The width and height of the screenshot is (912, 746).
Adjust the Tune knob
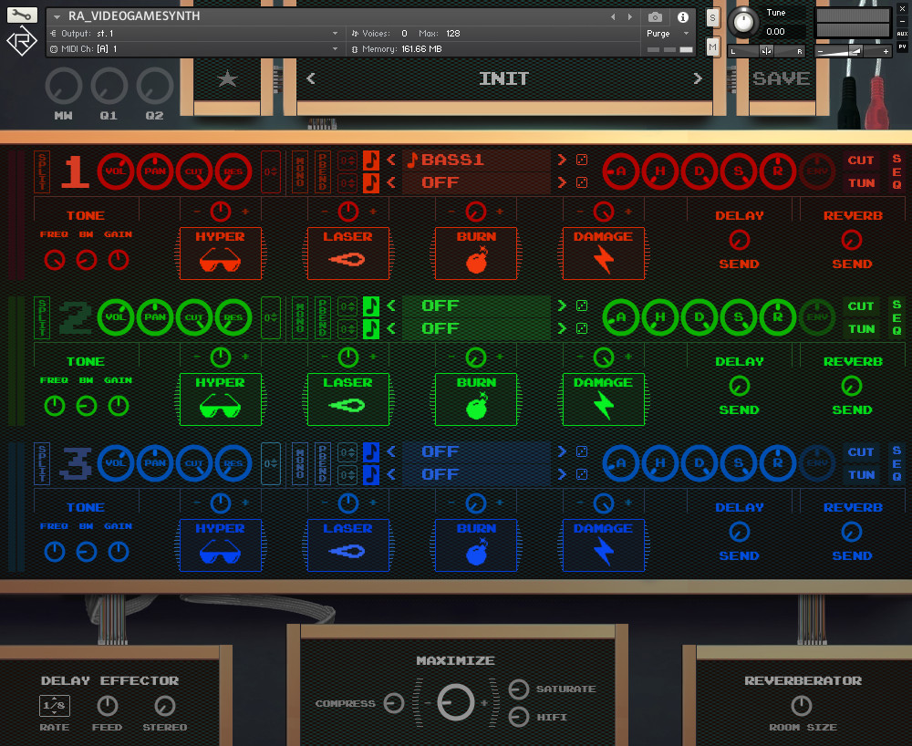[x=742, y=23]
